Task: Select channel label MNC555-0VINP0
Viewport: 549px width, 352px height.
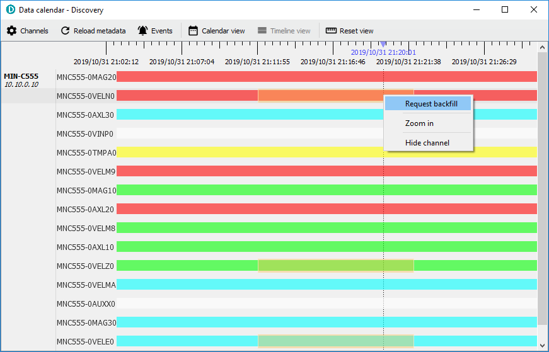Action: 85,133
